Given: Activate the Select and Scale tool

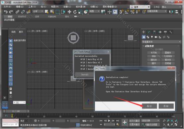Looking at the screenshot, I should coord(80,12).
